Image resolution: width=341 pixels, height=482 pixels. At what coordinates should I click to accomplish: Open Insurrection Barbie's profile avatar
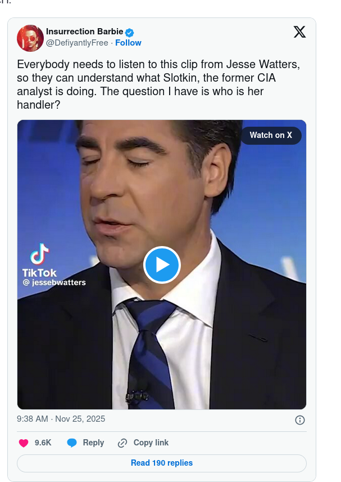pyautogui.click(x=30, y=38)
